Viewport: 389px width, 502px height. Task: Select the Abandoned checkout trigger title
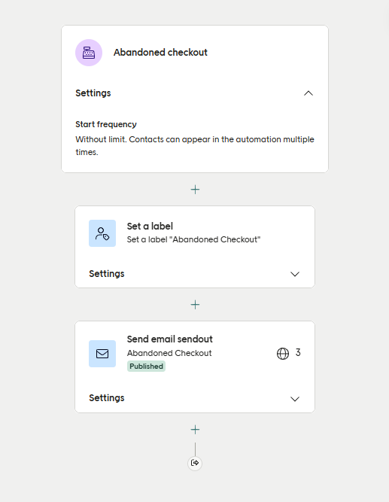coord(160,53)
